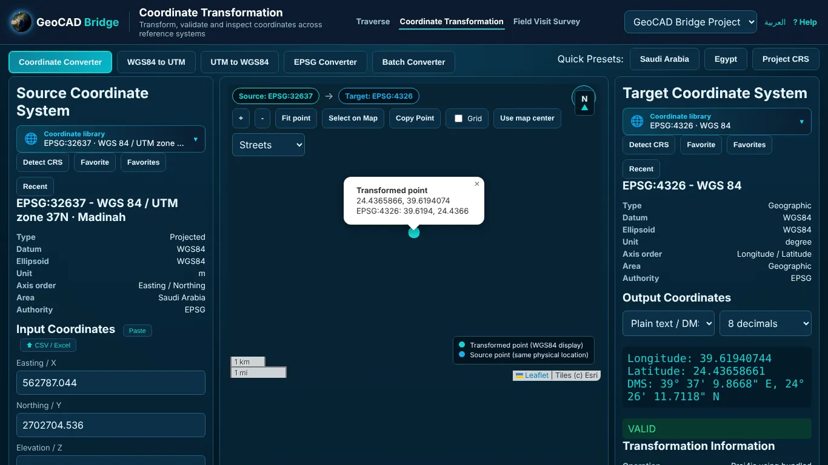Click the GeoCAD Bridge globe logo

21,22
